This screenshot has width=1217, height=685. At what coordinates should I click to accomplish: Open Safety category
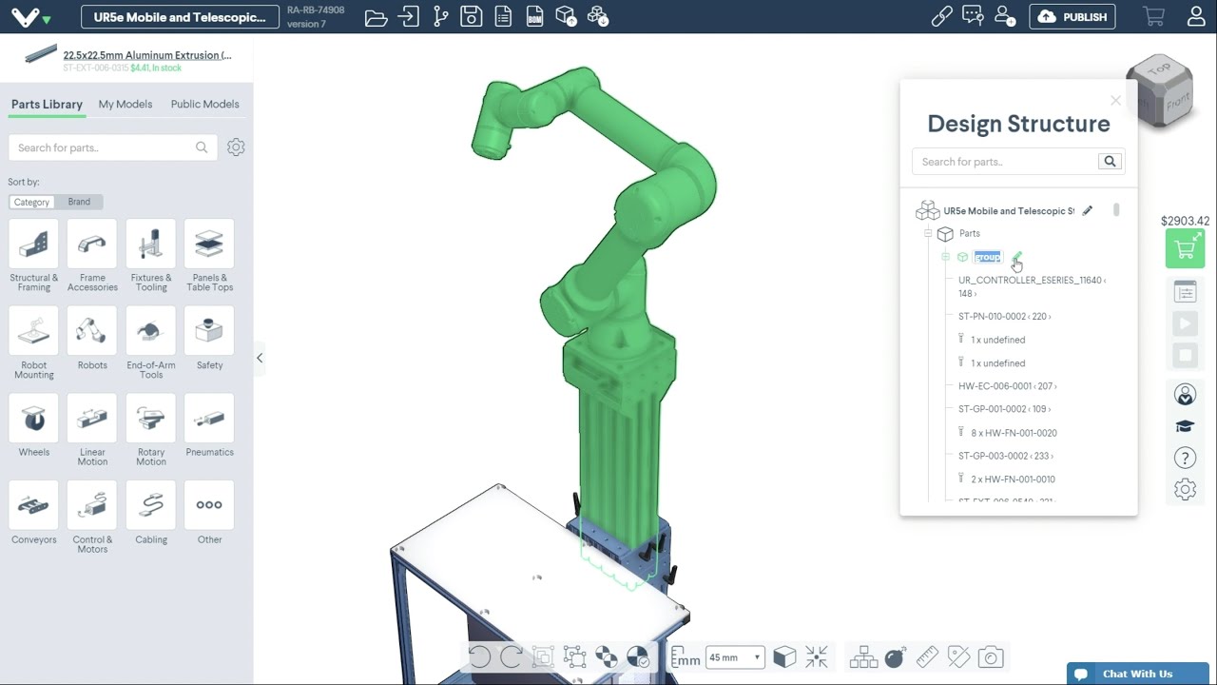coord(209,338)
